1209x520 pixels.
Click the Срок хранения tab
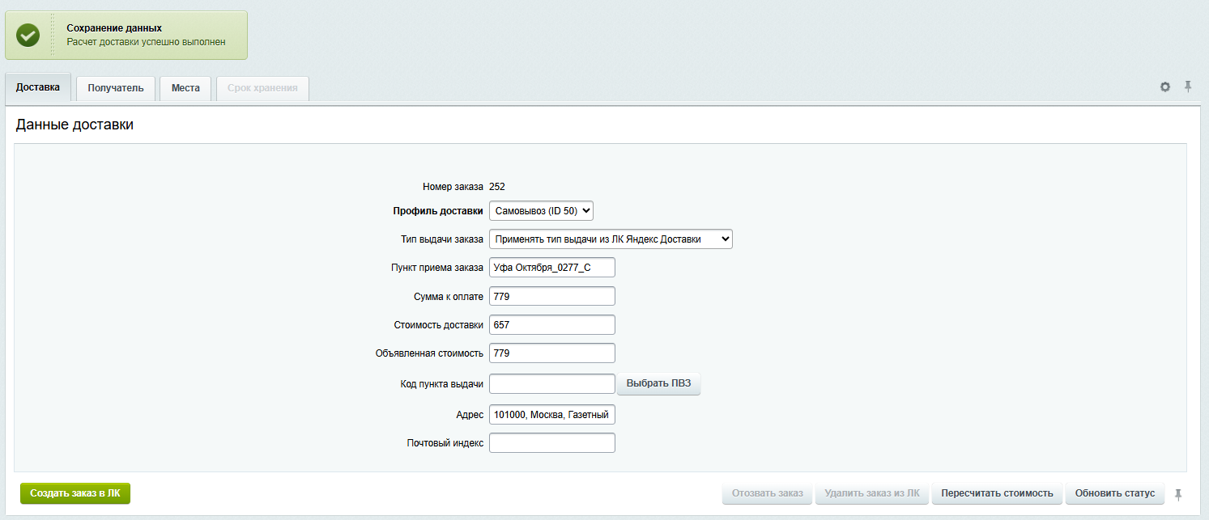point(262,88)
